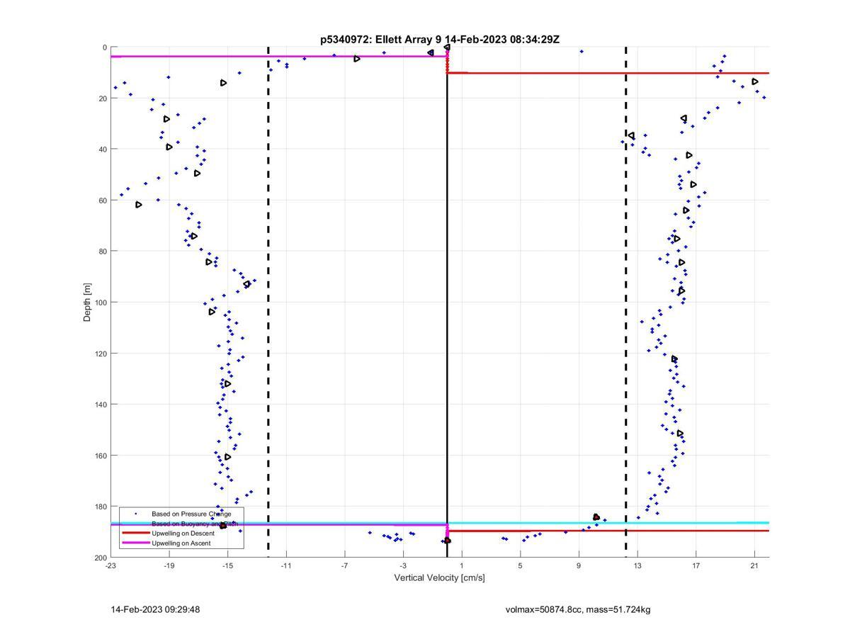Click the magenta line sample in the legend
Screen dimensions: 850x627
(x=135, y=543)
